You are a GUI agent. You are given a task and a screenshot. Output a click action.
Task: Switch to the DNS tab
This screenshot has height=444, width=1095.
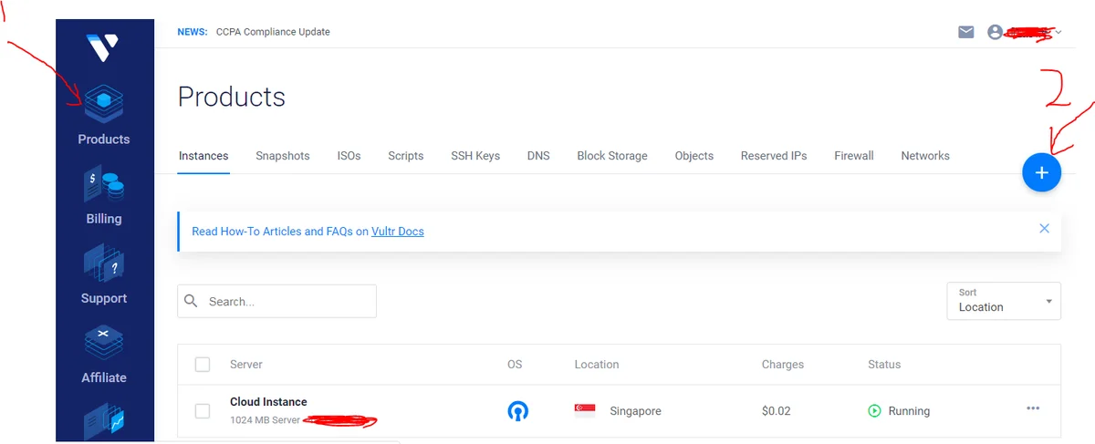click(538, 156)
